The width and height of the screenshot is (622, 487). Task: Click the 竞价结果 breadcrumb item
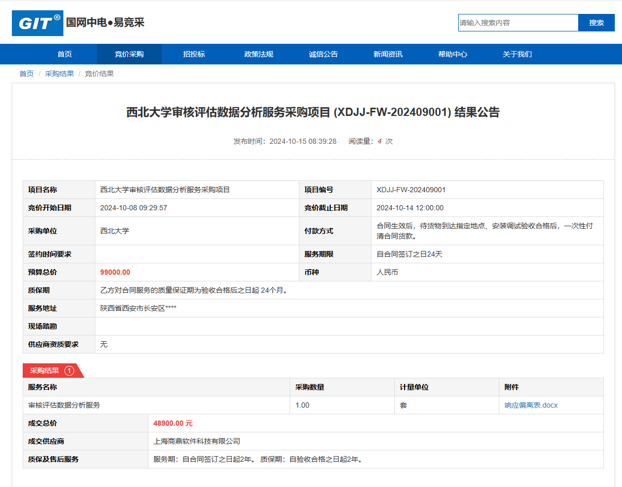[x=99, y=74]
